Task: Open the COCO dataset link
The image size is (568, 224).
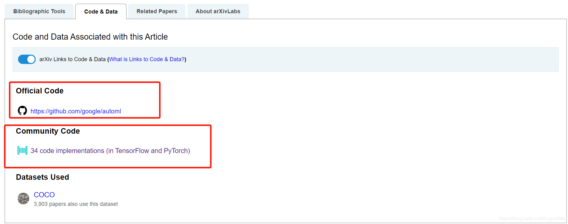Action: pos(44,195)
